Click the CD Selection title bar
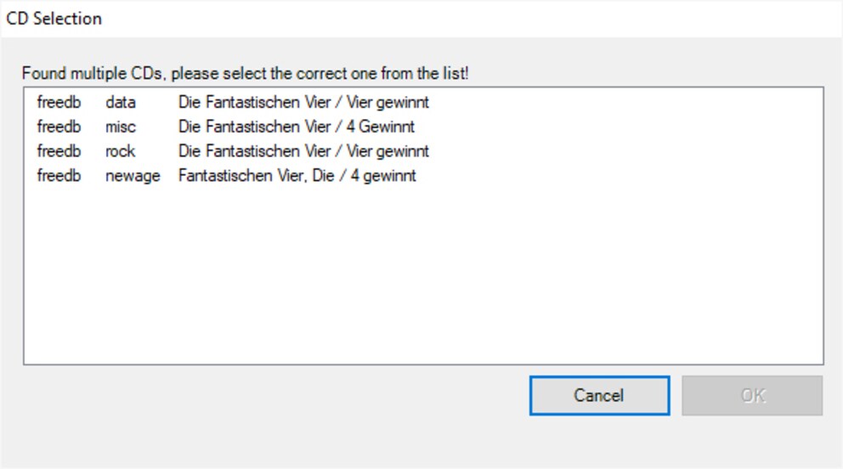 click(421, 19)
